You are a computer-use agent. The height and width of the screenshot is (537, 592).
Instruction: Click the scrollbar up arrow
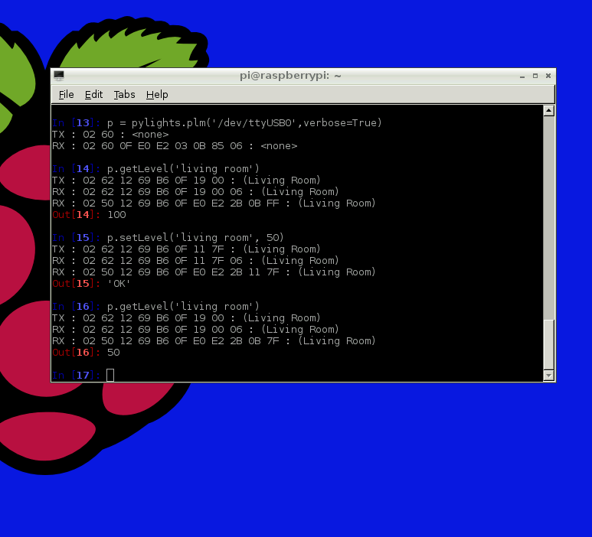tap(548, 111)
